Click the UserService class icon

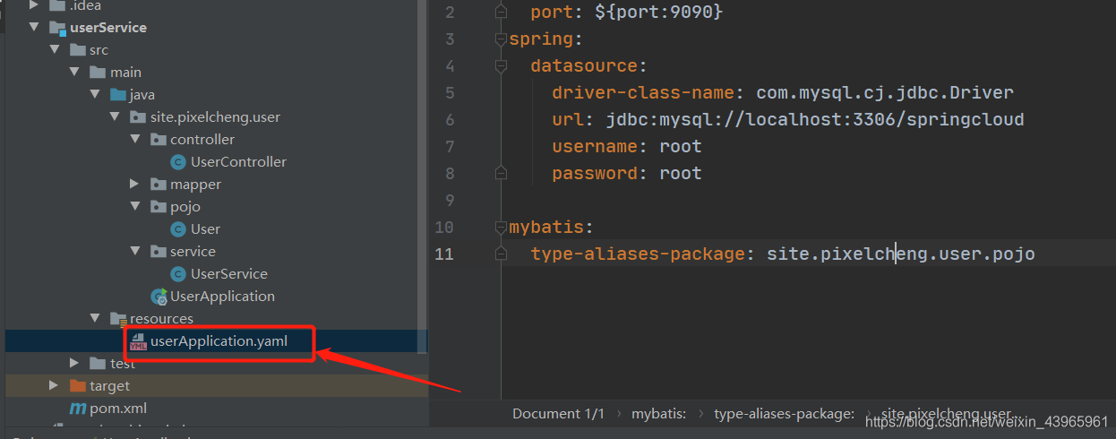(x=178, y=273)
